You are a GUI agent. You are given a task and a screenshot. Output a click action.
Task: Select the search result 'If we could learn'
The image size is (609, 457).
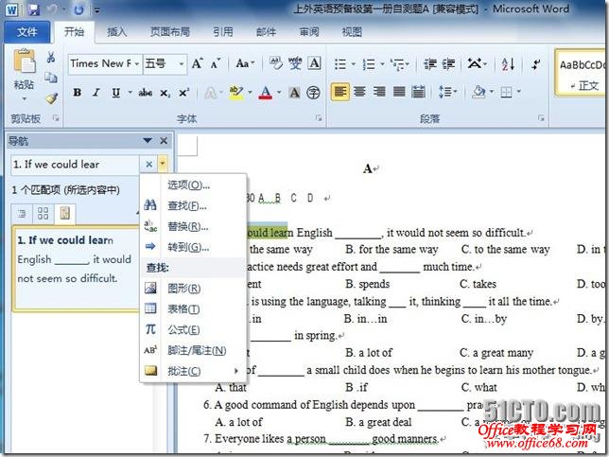pyautogui.click(x=76, y=268)
